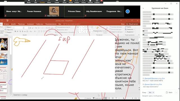This screenshot has width=180, height=101.
Task: Select the first slide thumbnail
Action: click(x=4, y=44)
